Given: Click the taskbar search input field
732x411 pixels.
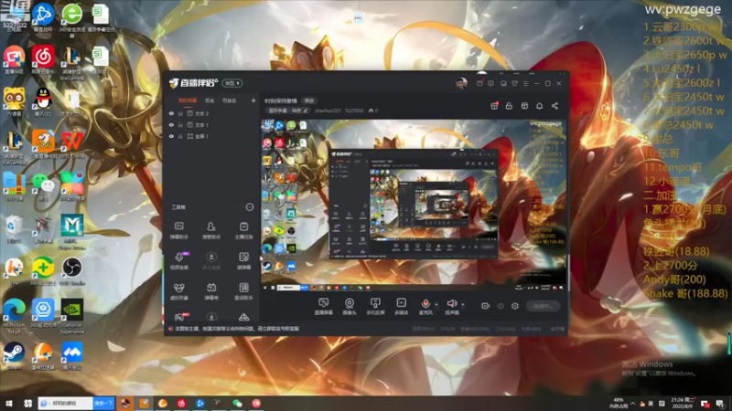Looking at the screenshot, I should 66,403.
